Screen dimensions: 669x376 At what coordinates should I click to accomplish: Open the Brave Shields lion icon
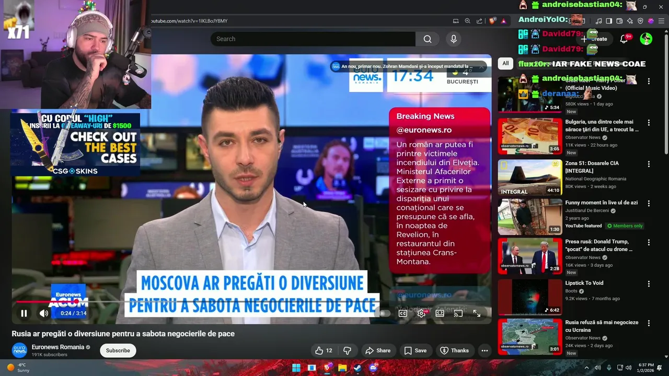click(492, 21)
